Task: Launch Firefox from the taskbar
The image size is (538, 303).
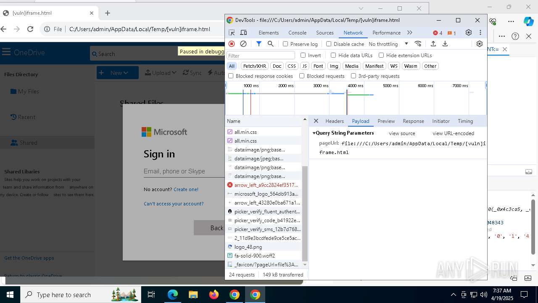Action: click(214, 295)
